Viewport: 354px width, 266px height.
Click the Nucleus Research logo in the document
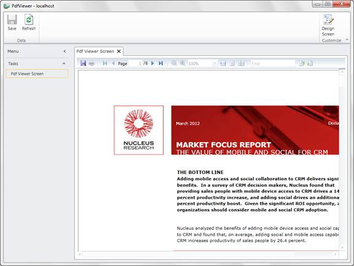tap(139, 130)
